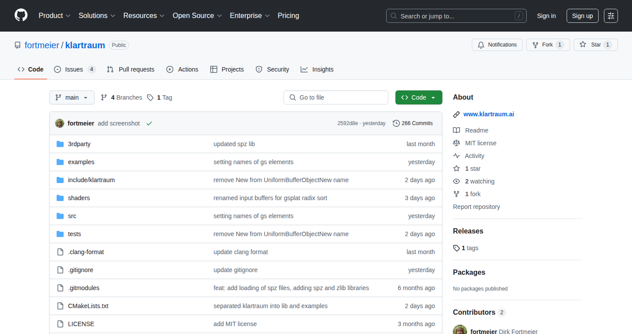
Task: Open the 3rdparty folder
Action: [79, 144]
